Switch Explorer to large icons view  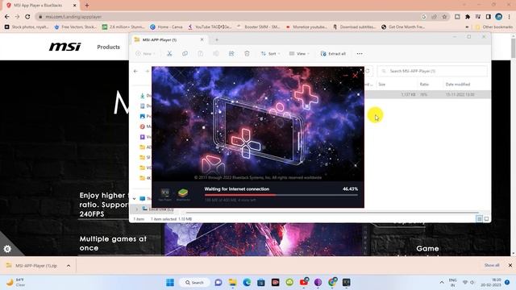pos(486,218)
